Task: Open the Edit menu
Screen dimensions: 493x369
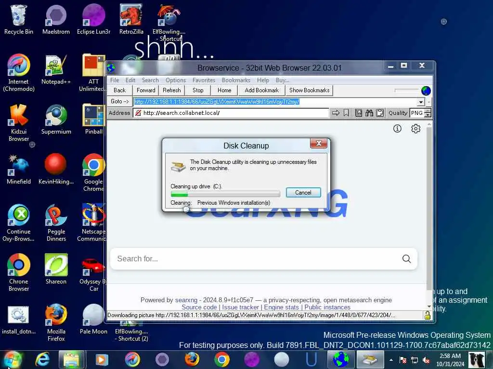Action: (130, 80)
